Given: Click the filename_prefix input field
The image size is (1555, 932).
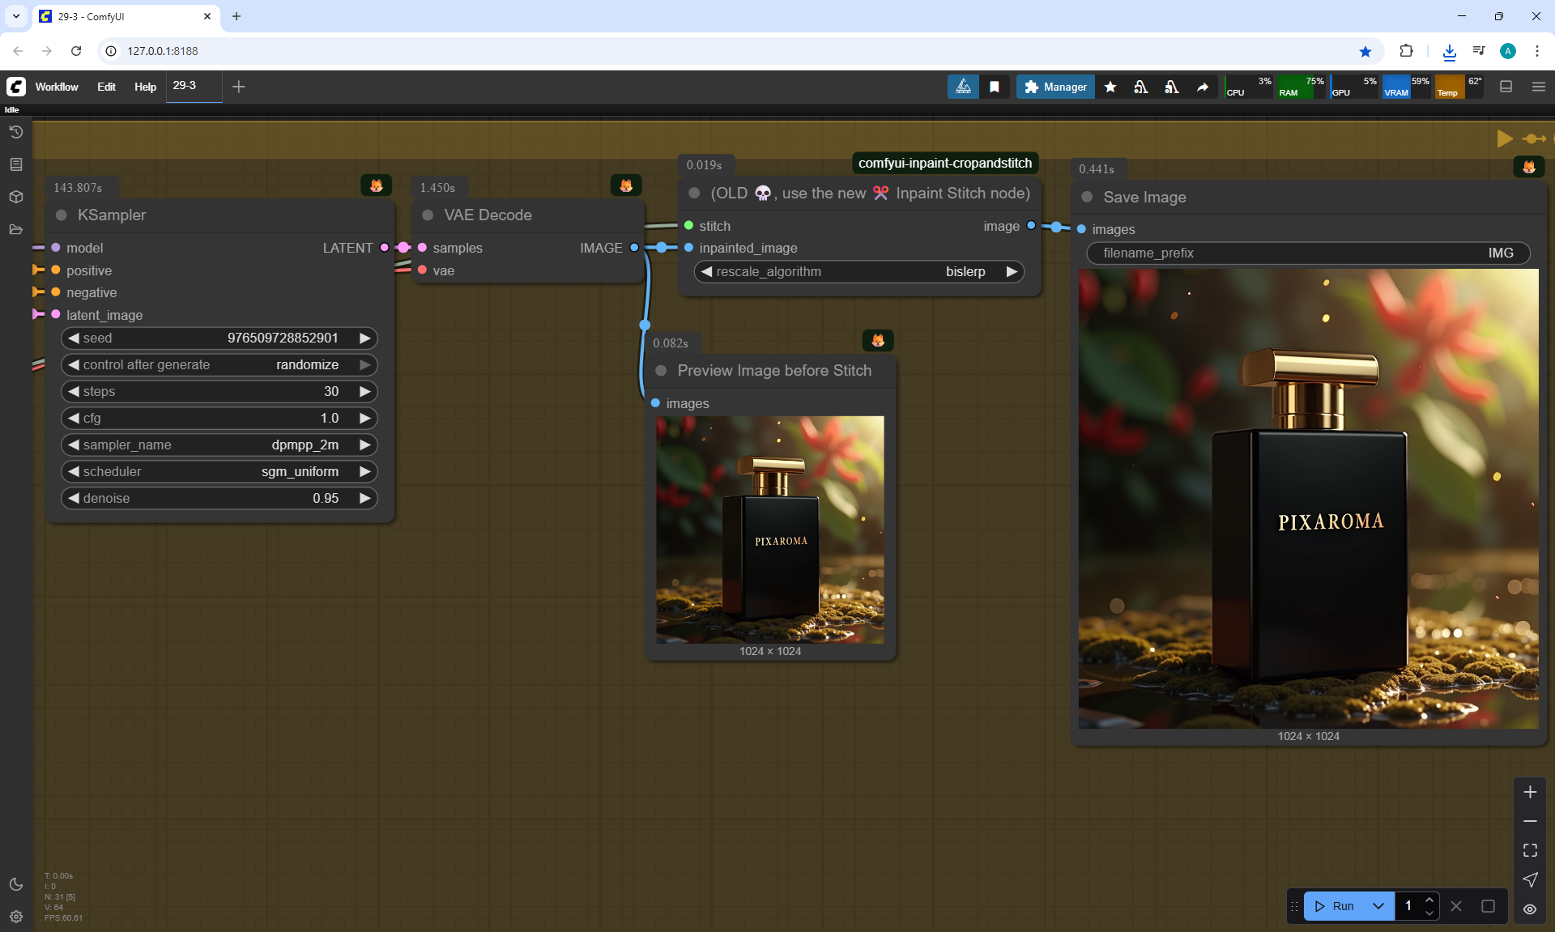Looking at the screenshot, I should (1307, 253).
